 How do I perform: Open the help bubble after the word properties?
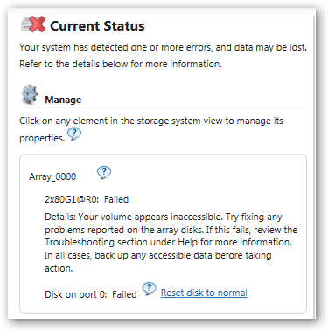coord(74,134)
